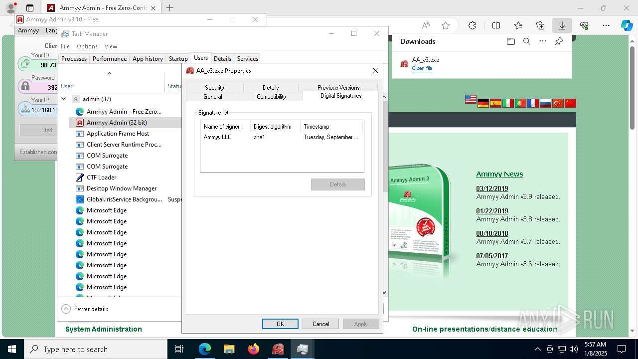638x359 pixels.
Task: Select the Portuguese flag language icon
Action: 520,103
